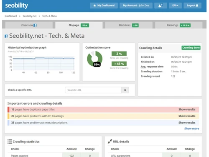
Task: Go to Dashboard breadcrumb
Action: (x=11, y=16)
